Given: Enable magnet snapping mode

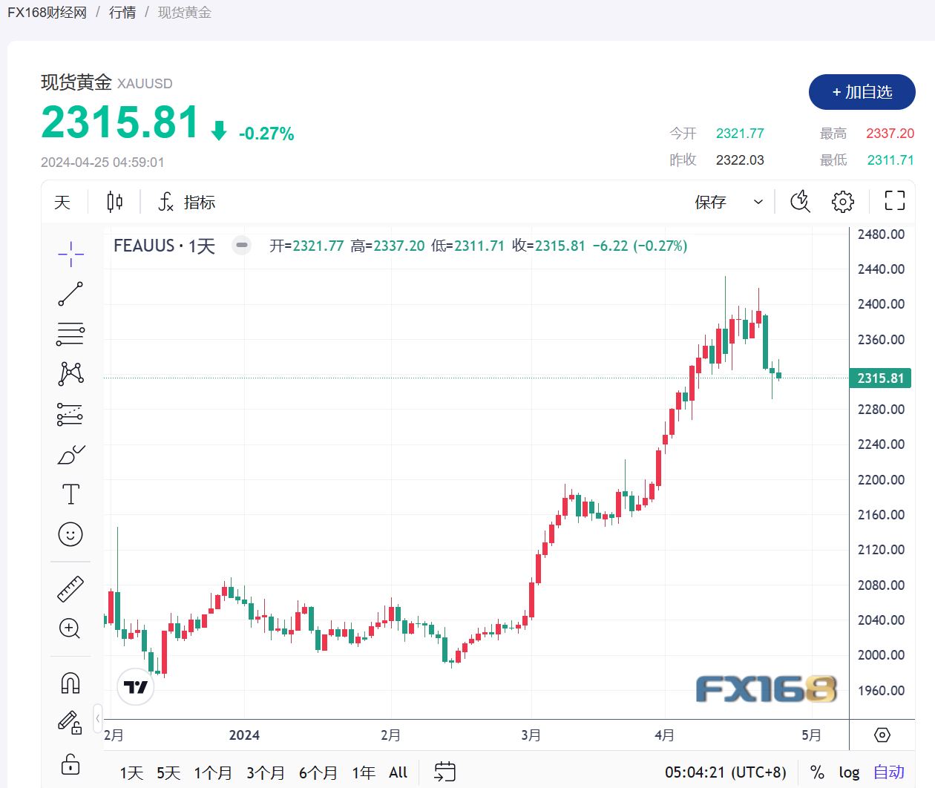Looking at the screenshot, I should pos(70,681).
